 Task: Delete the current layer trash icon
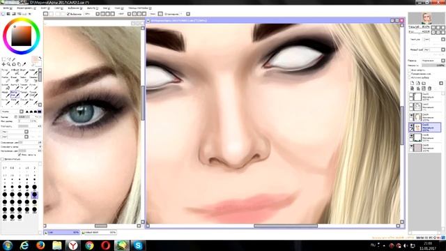pyautogui.click(x=429, y=89)
